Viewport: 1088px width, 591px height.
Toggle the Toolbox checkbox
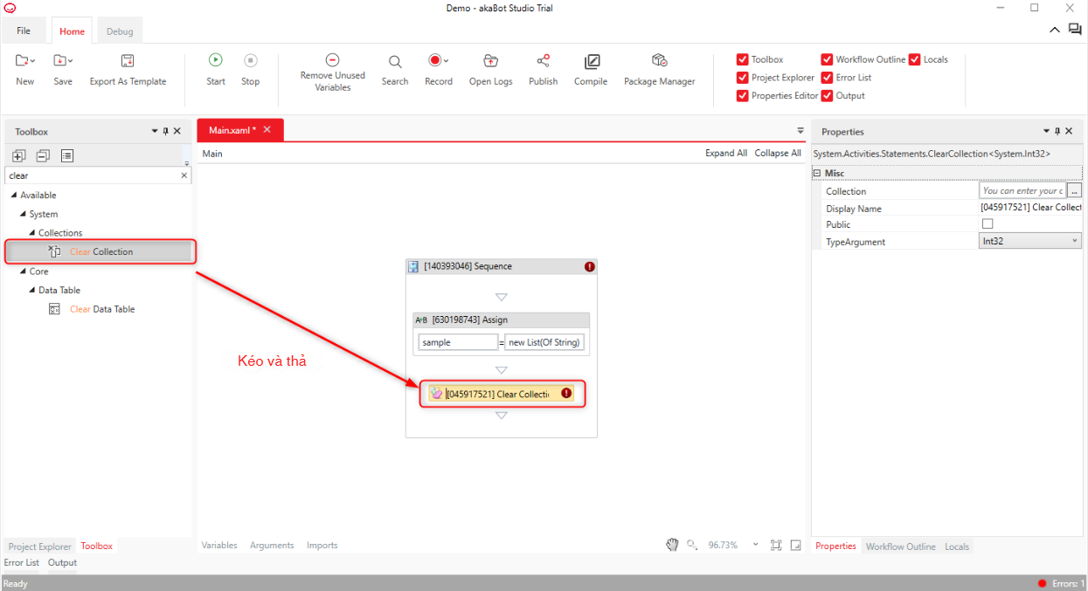[x=743, y=59]
